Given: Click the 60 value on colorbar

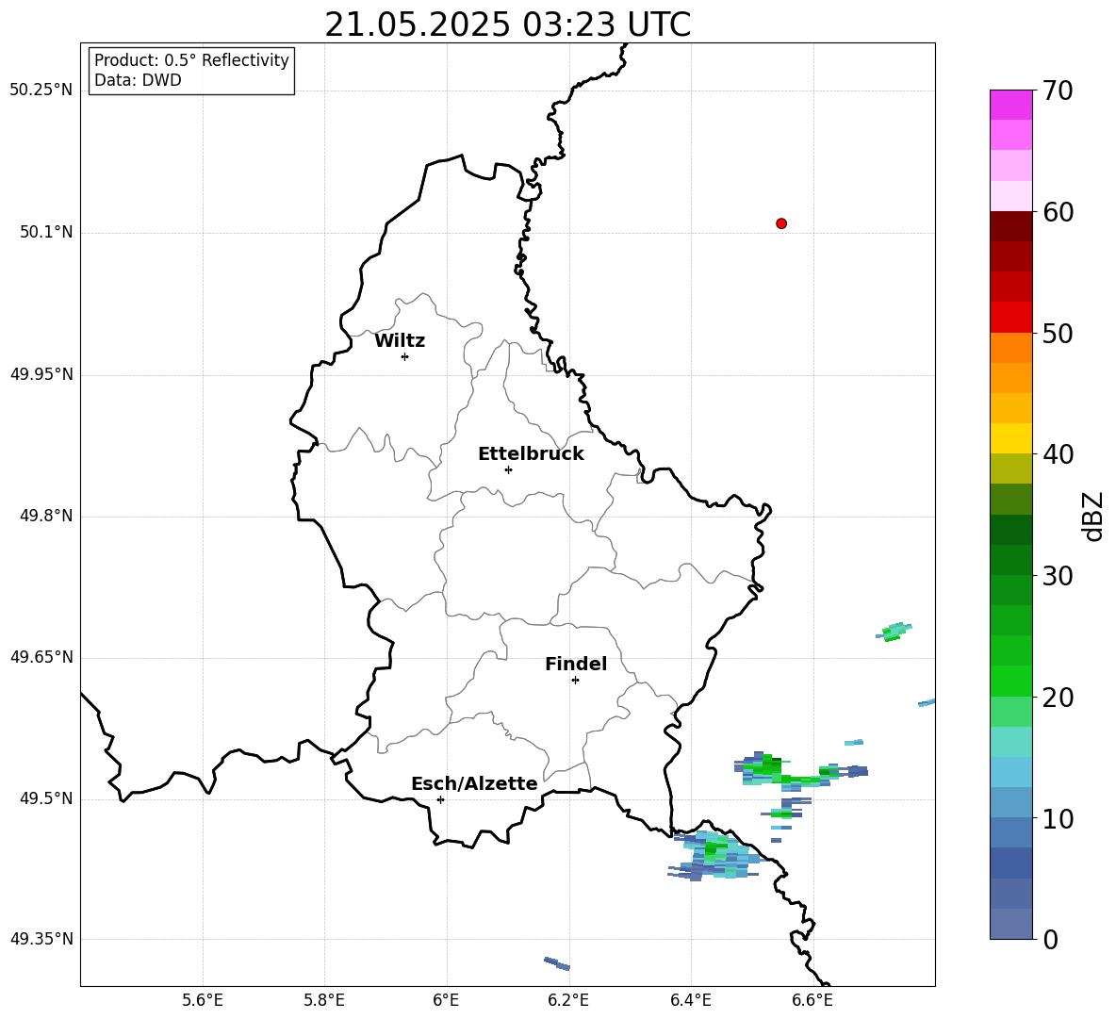Looking at the screenshot, I should point(1058,212).
